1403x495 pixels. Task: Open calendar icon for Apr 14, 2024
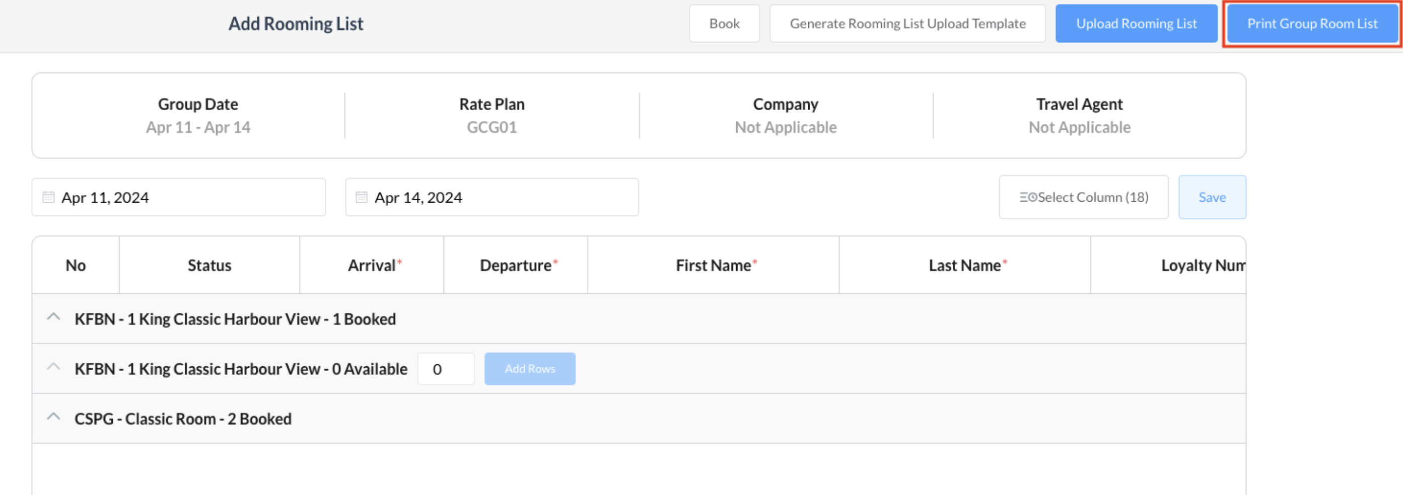click(362, 197)
